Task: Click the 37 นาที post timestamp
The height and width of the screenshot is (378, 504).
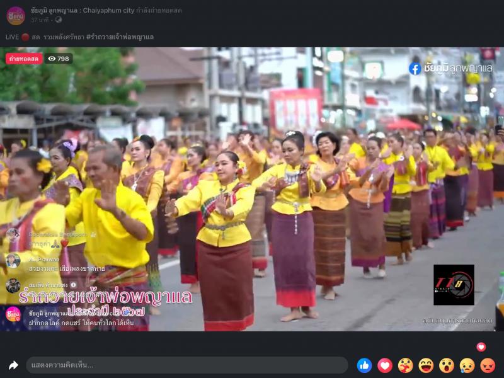Action: (x=41, y=20)
